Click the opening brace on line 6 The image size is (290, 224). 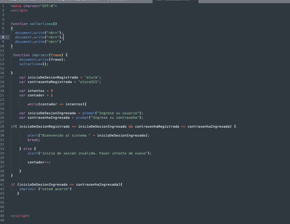coord(12,28)
